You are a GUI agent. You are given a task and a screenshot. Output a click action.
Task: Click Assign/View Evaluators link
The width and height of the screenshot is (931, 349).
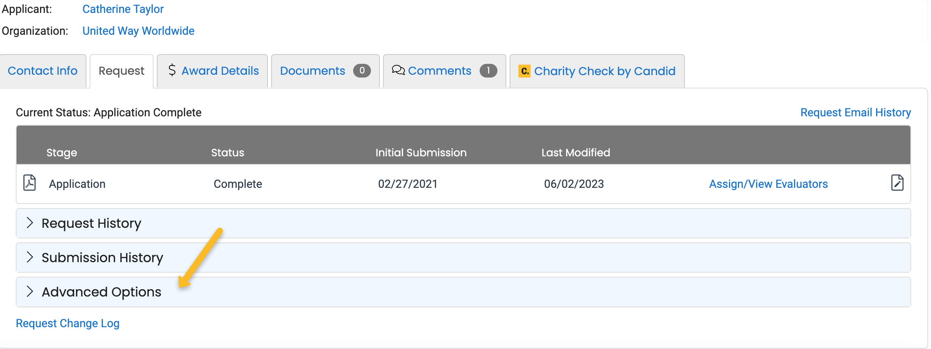click(768, 184)
